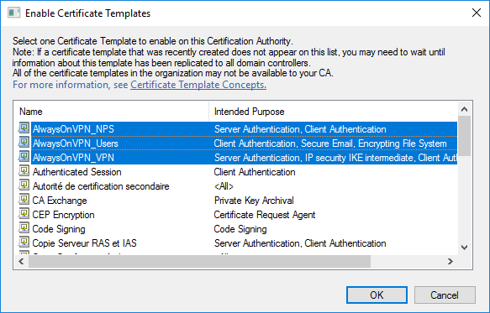490x313 pixels.
Task: Click the Private Key Archival purpose cell
Action: 254,201
